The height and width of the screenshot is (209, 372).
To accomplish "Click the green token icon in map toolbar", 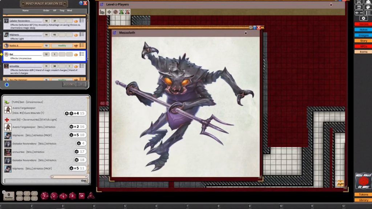I will coord(121,12).
